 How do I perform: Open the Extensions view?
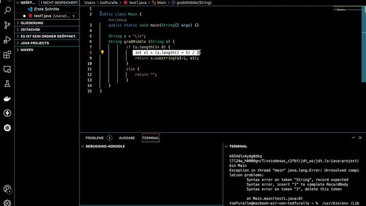(7, 54)
